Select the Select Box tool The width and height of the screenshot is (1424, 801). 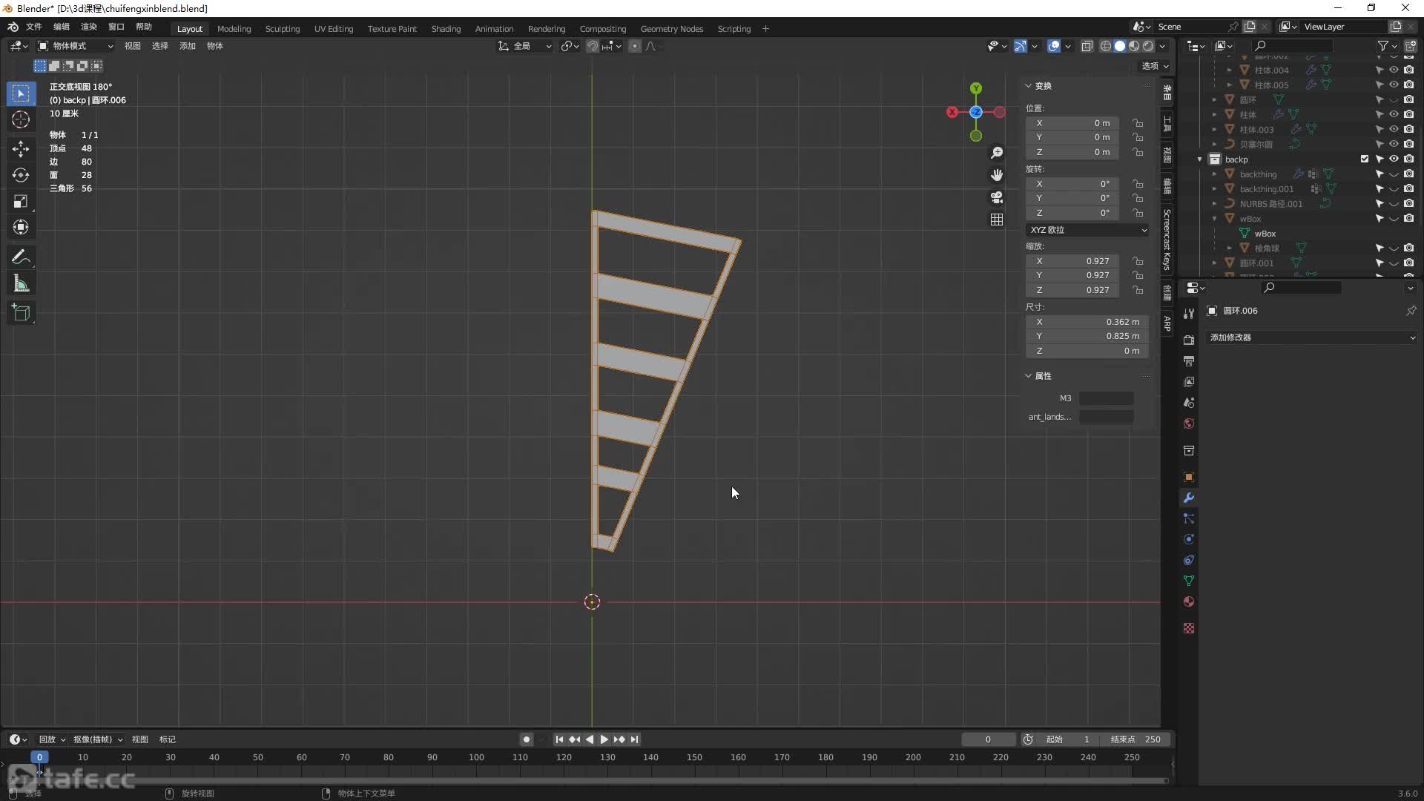point(21,93)
